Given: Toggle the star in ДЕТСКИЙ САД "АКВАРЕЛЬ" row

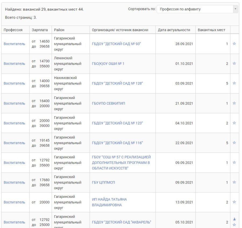Looking at the screenshot, I should 234,225.
